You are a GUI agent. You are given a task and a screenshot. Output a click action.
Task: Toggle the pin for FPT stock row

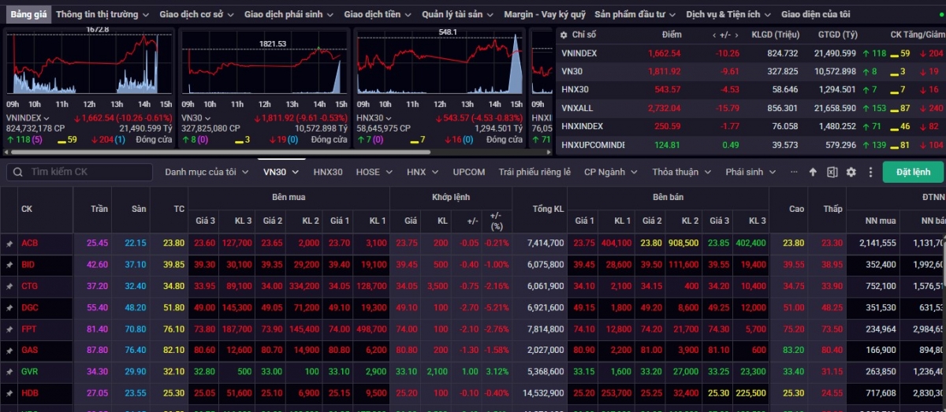click(x=9, y=328)
